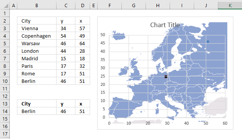
Task: Click the vertical axis label 25
Action: [103, 76]
